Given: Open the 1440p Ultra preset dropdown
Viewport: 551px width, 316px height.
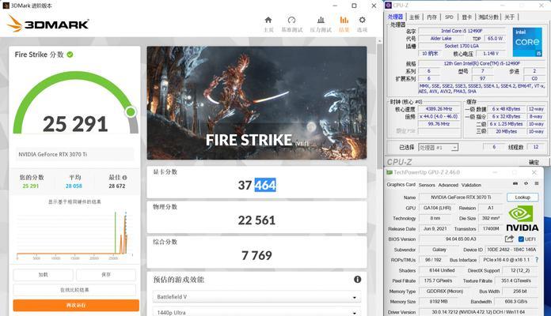Looking at the screenshot, I should click(256, 312).
